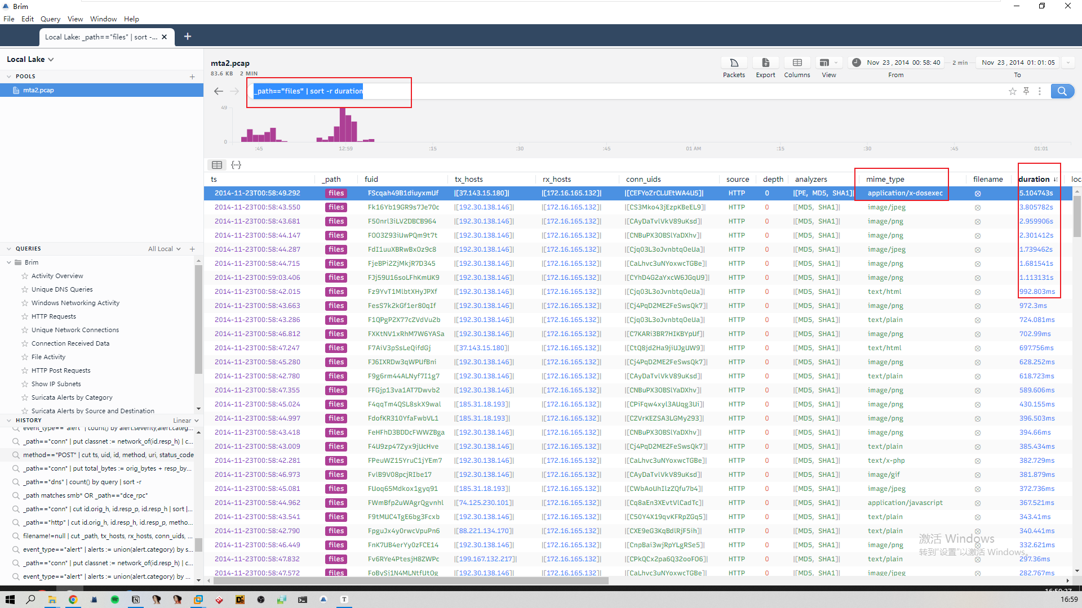Image resolution: width=1082 pixels, height=608 pixels.
Task: Click the Export icon
Action: point(765,63)
